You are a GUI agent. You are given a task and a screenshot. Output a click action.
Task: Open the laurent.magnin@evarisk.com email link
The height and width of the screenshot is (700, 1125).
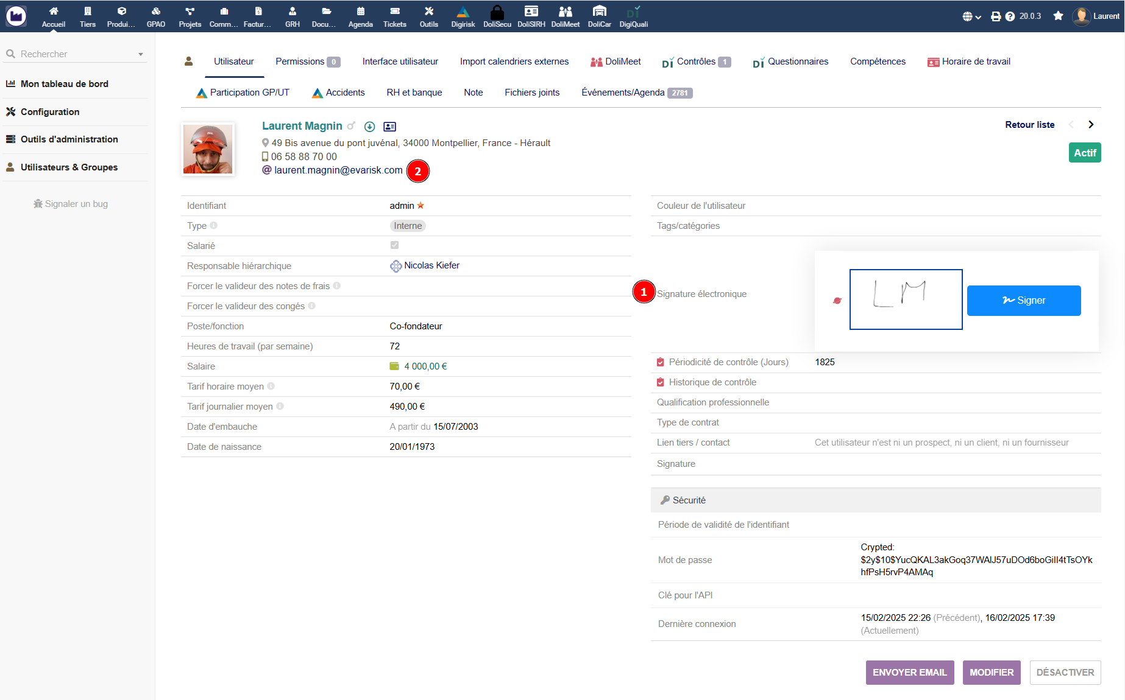338,170
